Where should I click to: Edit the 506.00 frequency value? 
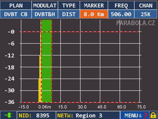(x=121, y=14)
